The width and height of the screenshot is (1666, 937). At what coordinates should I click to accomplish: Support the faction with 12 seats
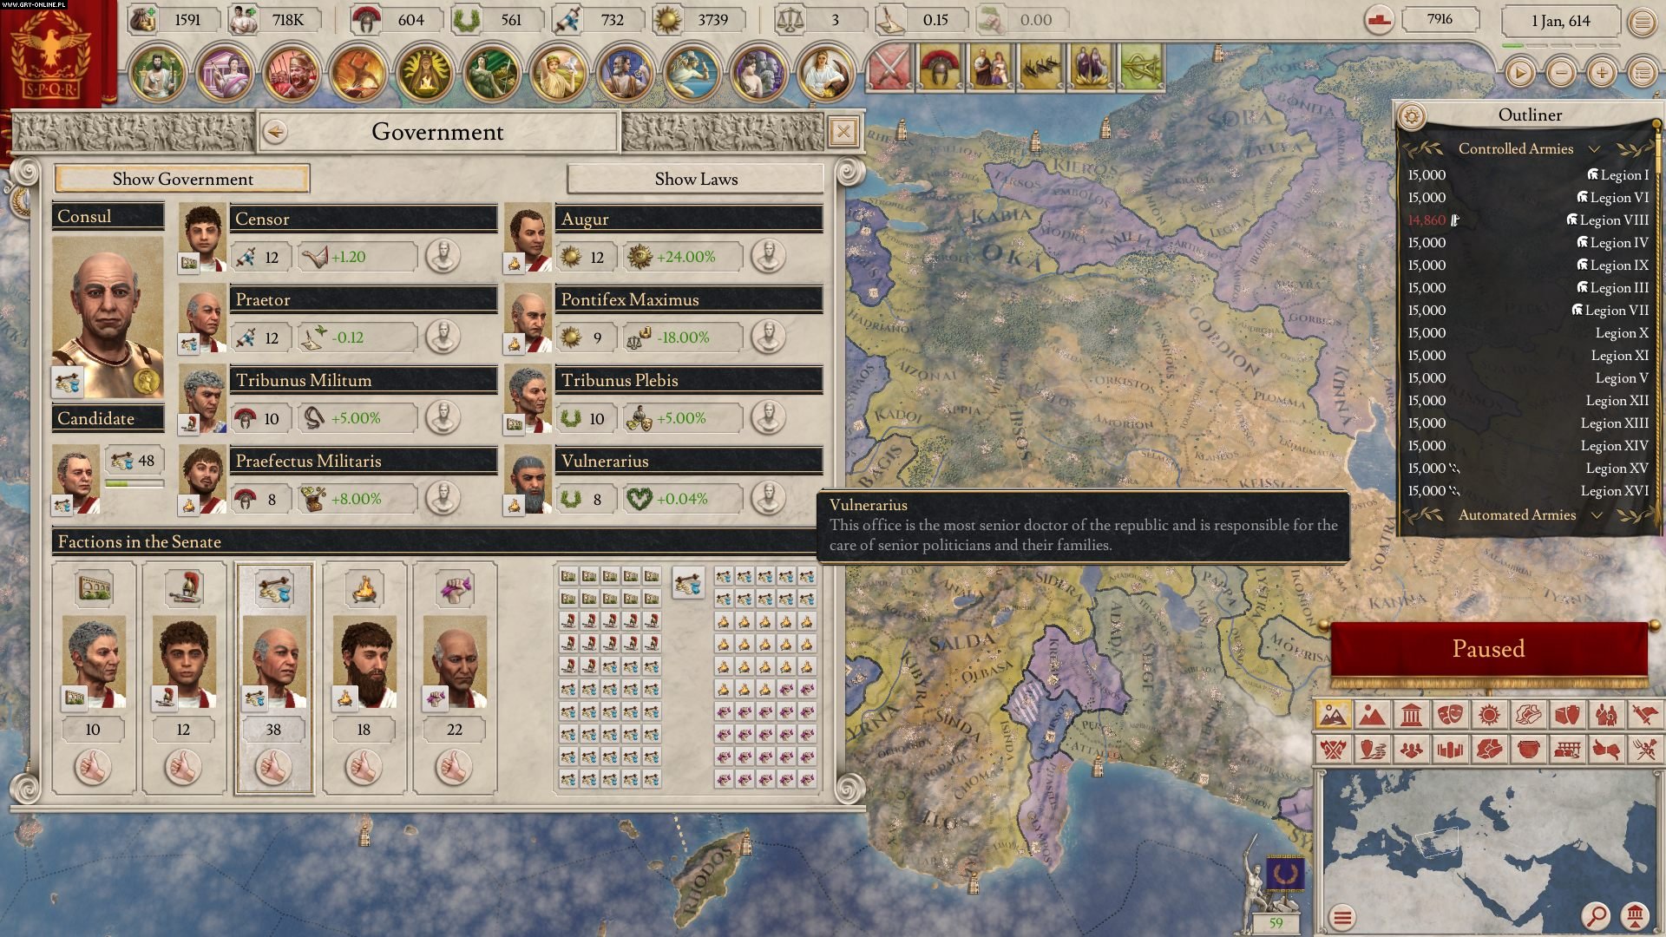183,768
